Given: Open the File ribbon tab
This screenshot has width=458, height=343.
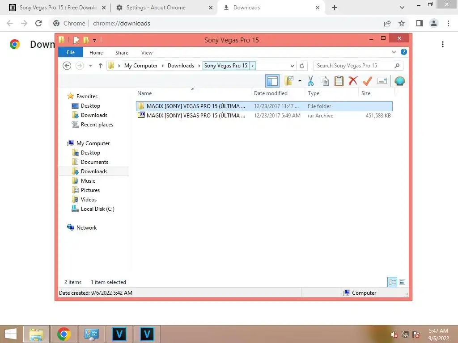Looking at the screenshot, I should (71, 52).
